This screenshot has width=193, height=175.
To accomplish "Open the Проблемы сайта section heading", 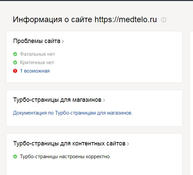I will tap(37, 41).
